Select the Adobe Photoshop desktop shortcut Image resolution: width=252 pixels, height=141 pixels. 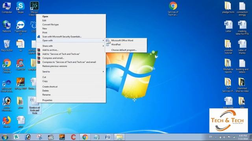7,104
